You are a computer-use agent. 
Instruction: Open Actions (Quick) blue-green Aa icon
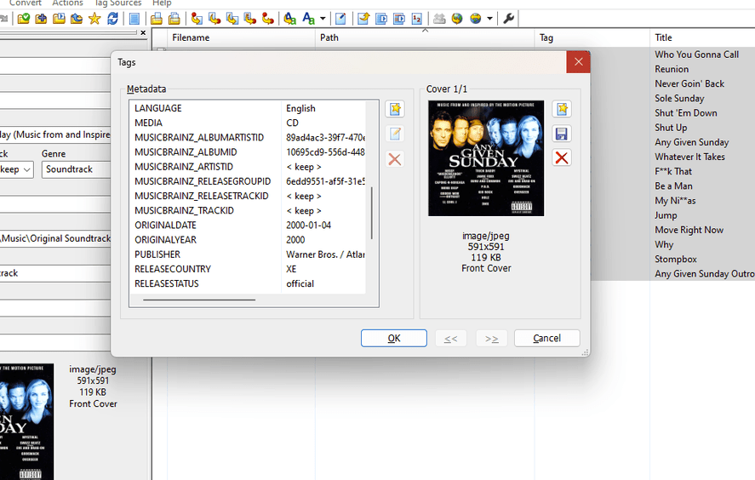coord(308,18)
